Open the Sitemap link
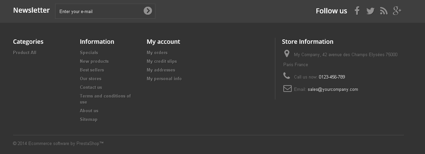 pos(89,120)
